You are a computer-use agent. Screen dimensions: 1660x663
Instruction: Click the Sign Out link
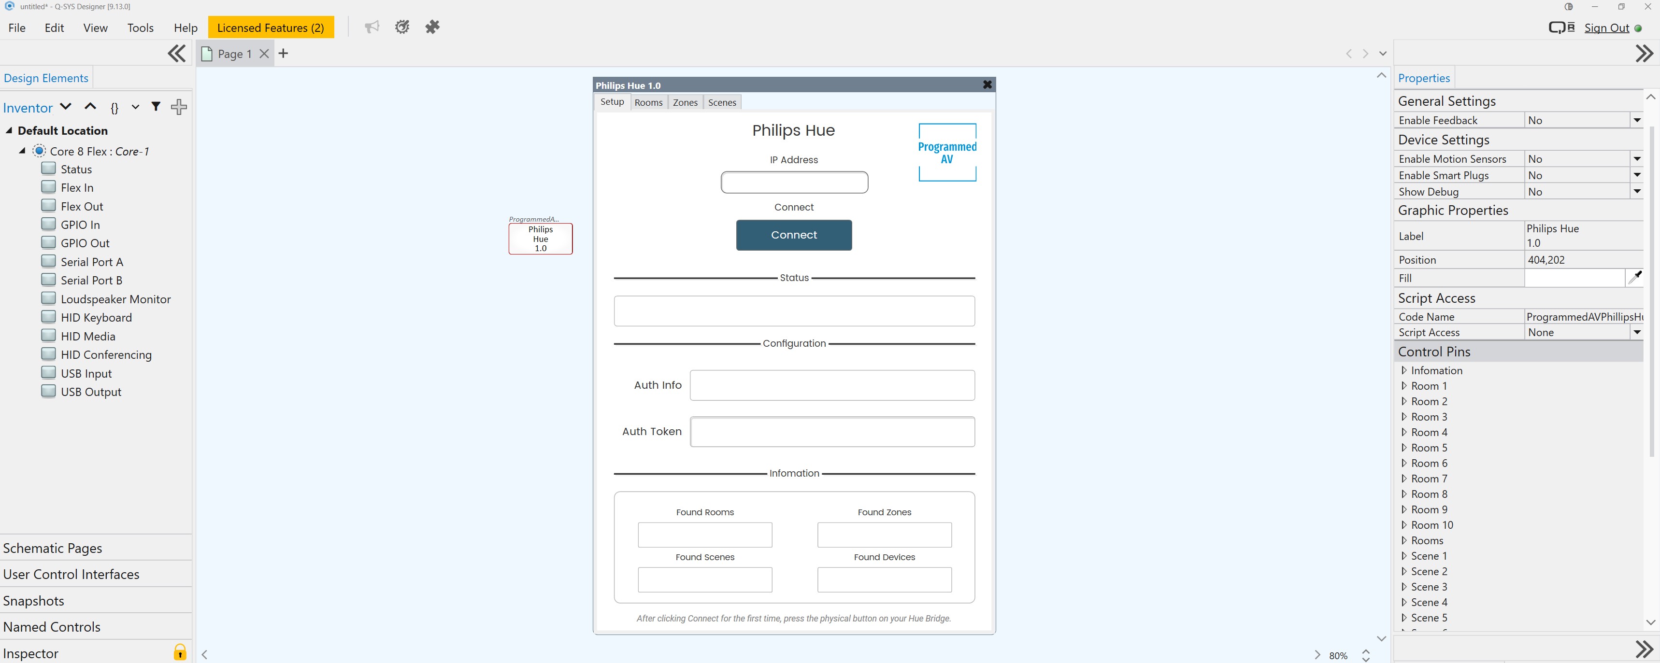pyautogui.click(x=1607, y=28)
